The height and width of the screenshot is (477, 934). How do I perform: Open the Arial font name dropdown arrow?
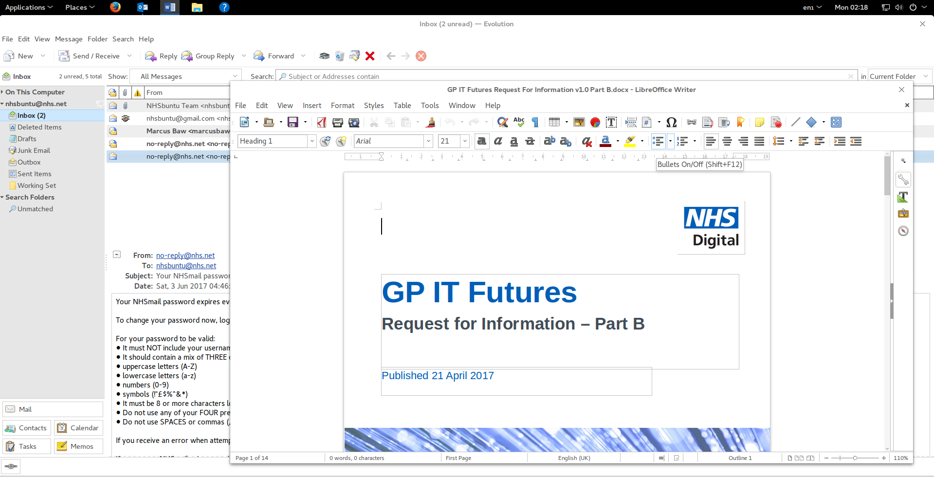coord(428,141)
